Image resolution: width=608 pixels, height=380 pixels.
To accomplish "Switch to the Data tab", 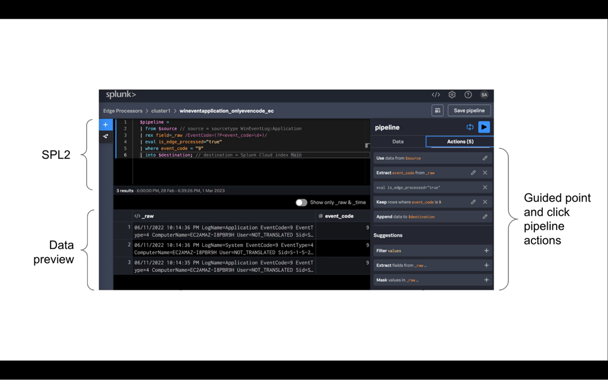I will pos(398,142).
